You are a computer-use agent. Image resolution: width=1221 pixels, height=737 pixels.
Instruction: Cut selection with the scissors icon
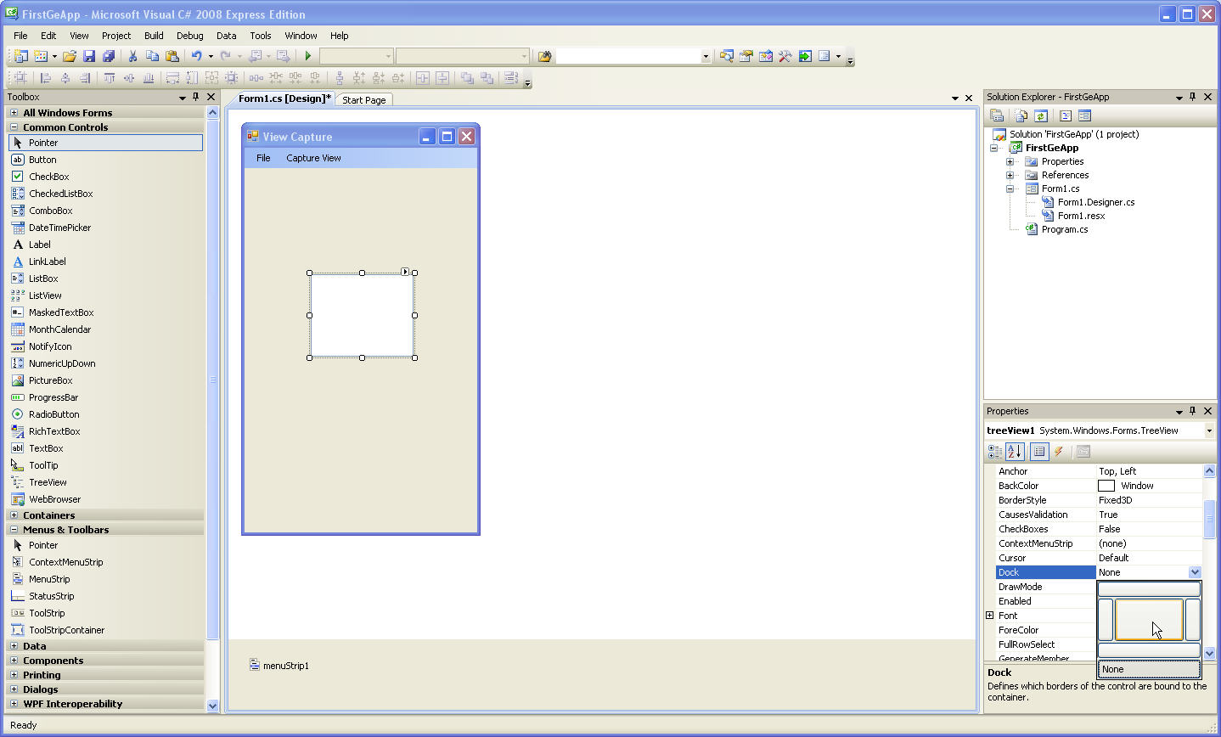coord(132,56)
